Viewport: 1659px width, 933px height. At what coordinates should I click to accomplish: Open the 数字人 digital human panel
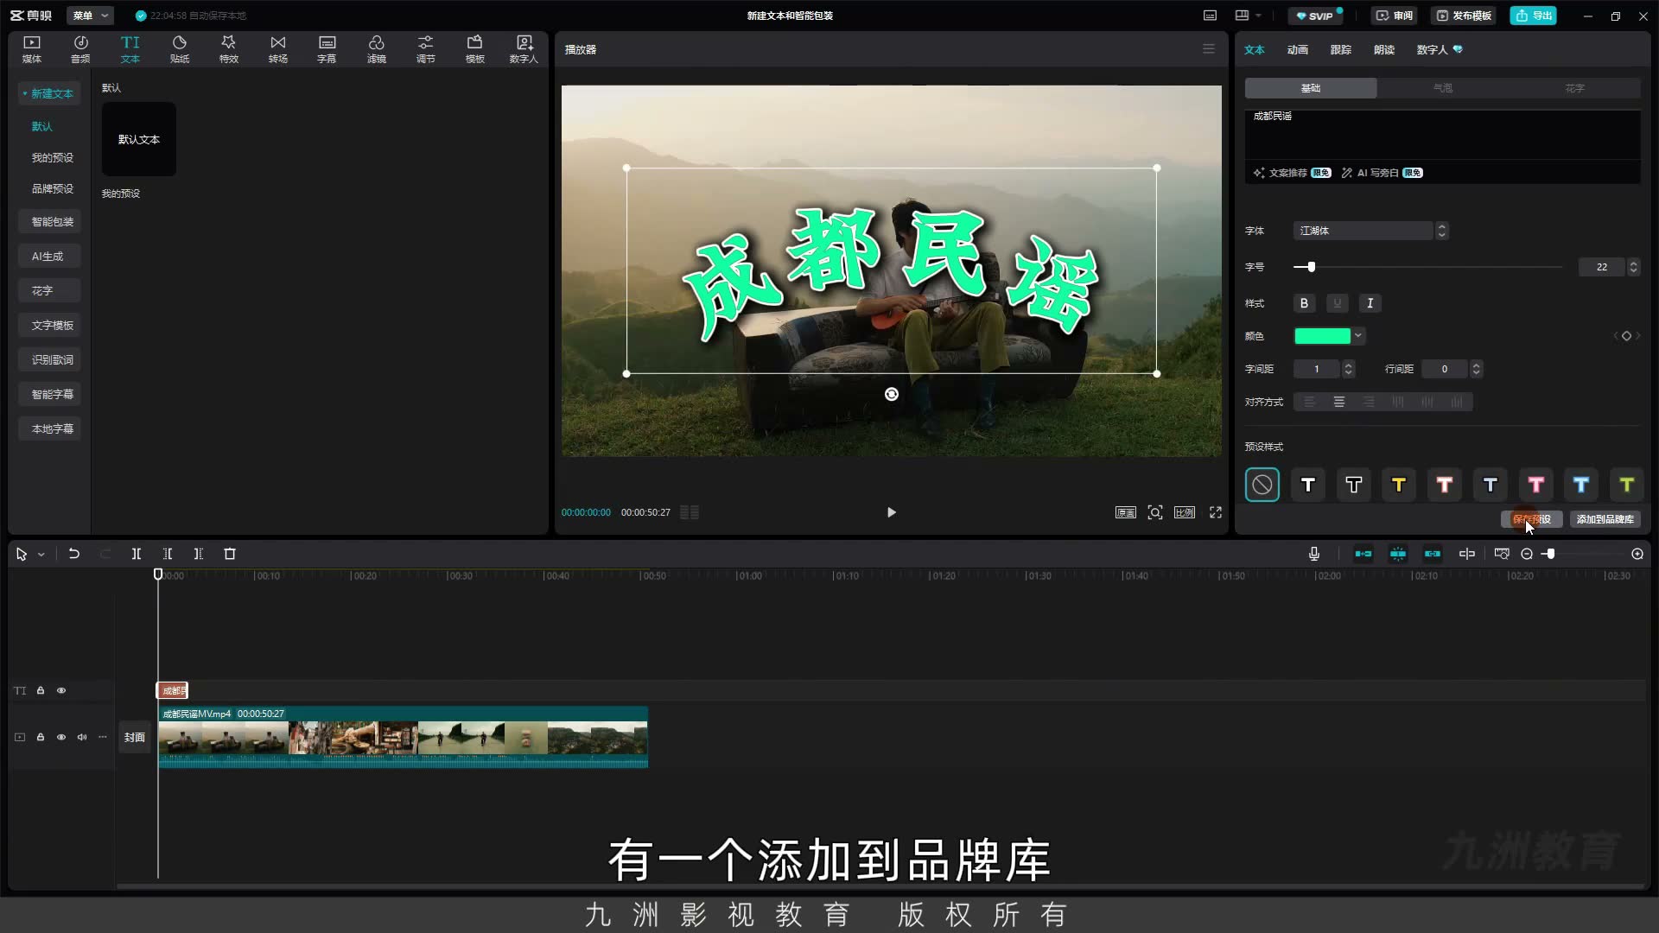[x=524, y=49]
